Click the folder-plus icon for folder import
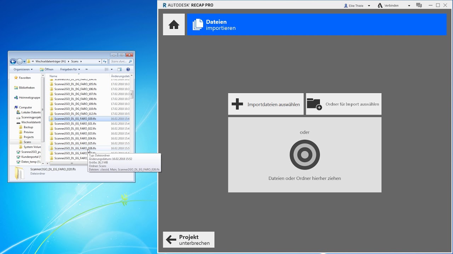The image size is (453, 254). pyautogui.click(x=314, y=104)
